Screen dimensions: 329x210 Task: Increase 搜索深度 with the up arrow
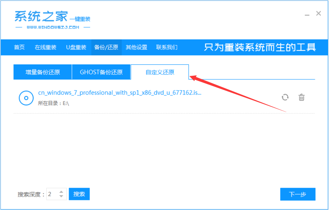(61, 192)
